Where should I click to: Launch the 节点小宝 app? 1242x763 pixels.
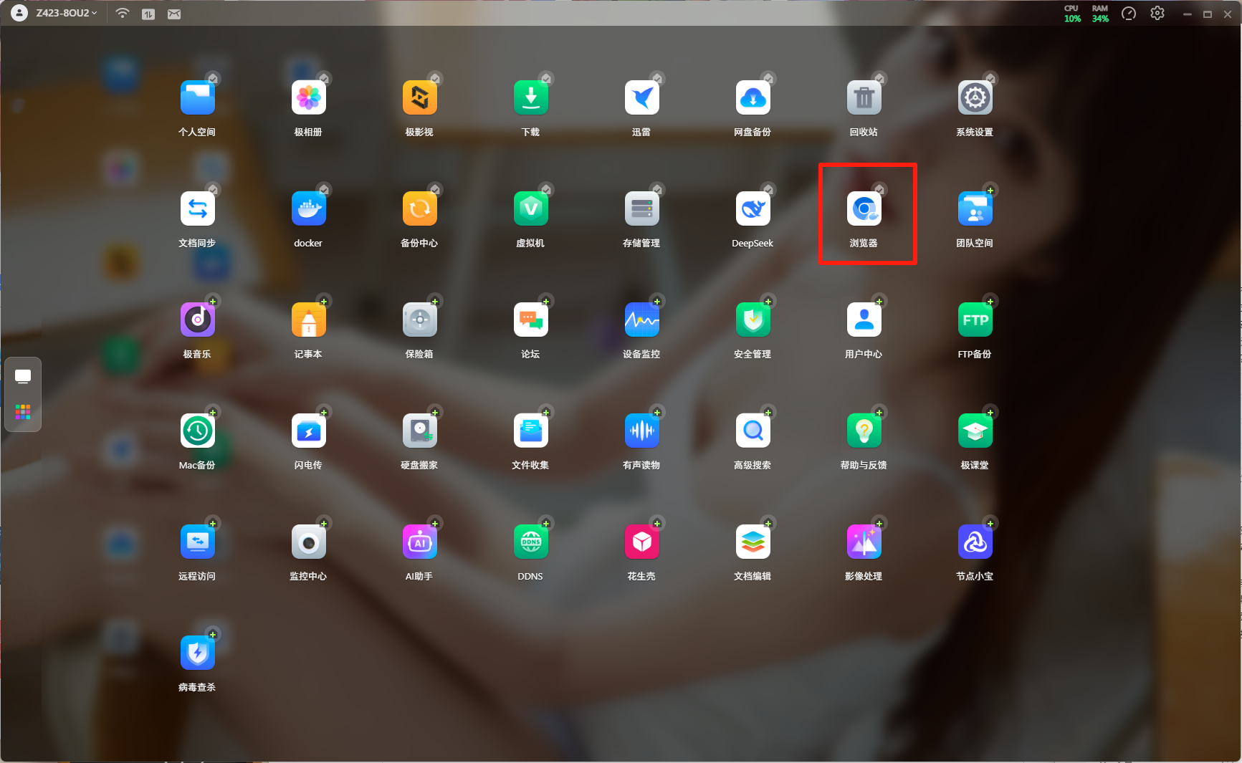[975, 542]
